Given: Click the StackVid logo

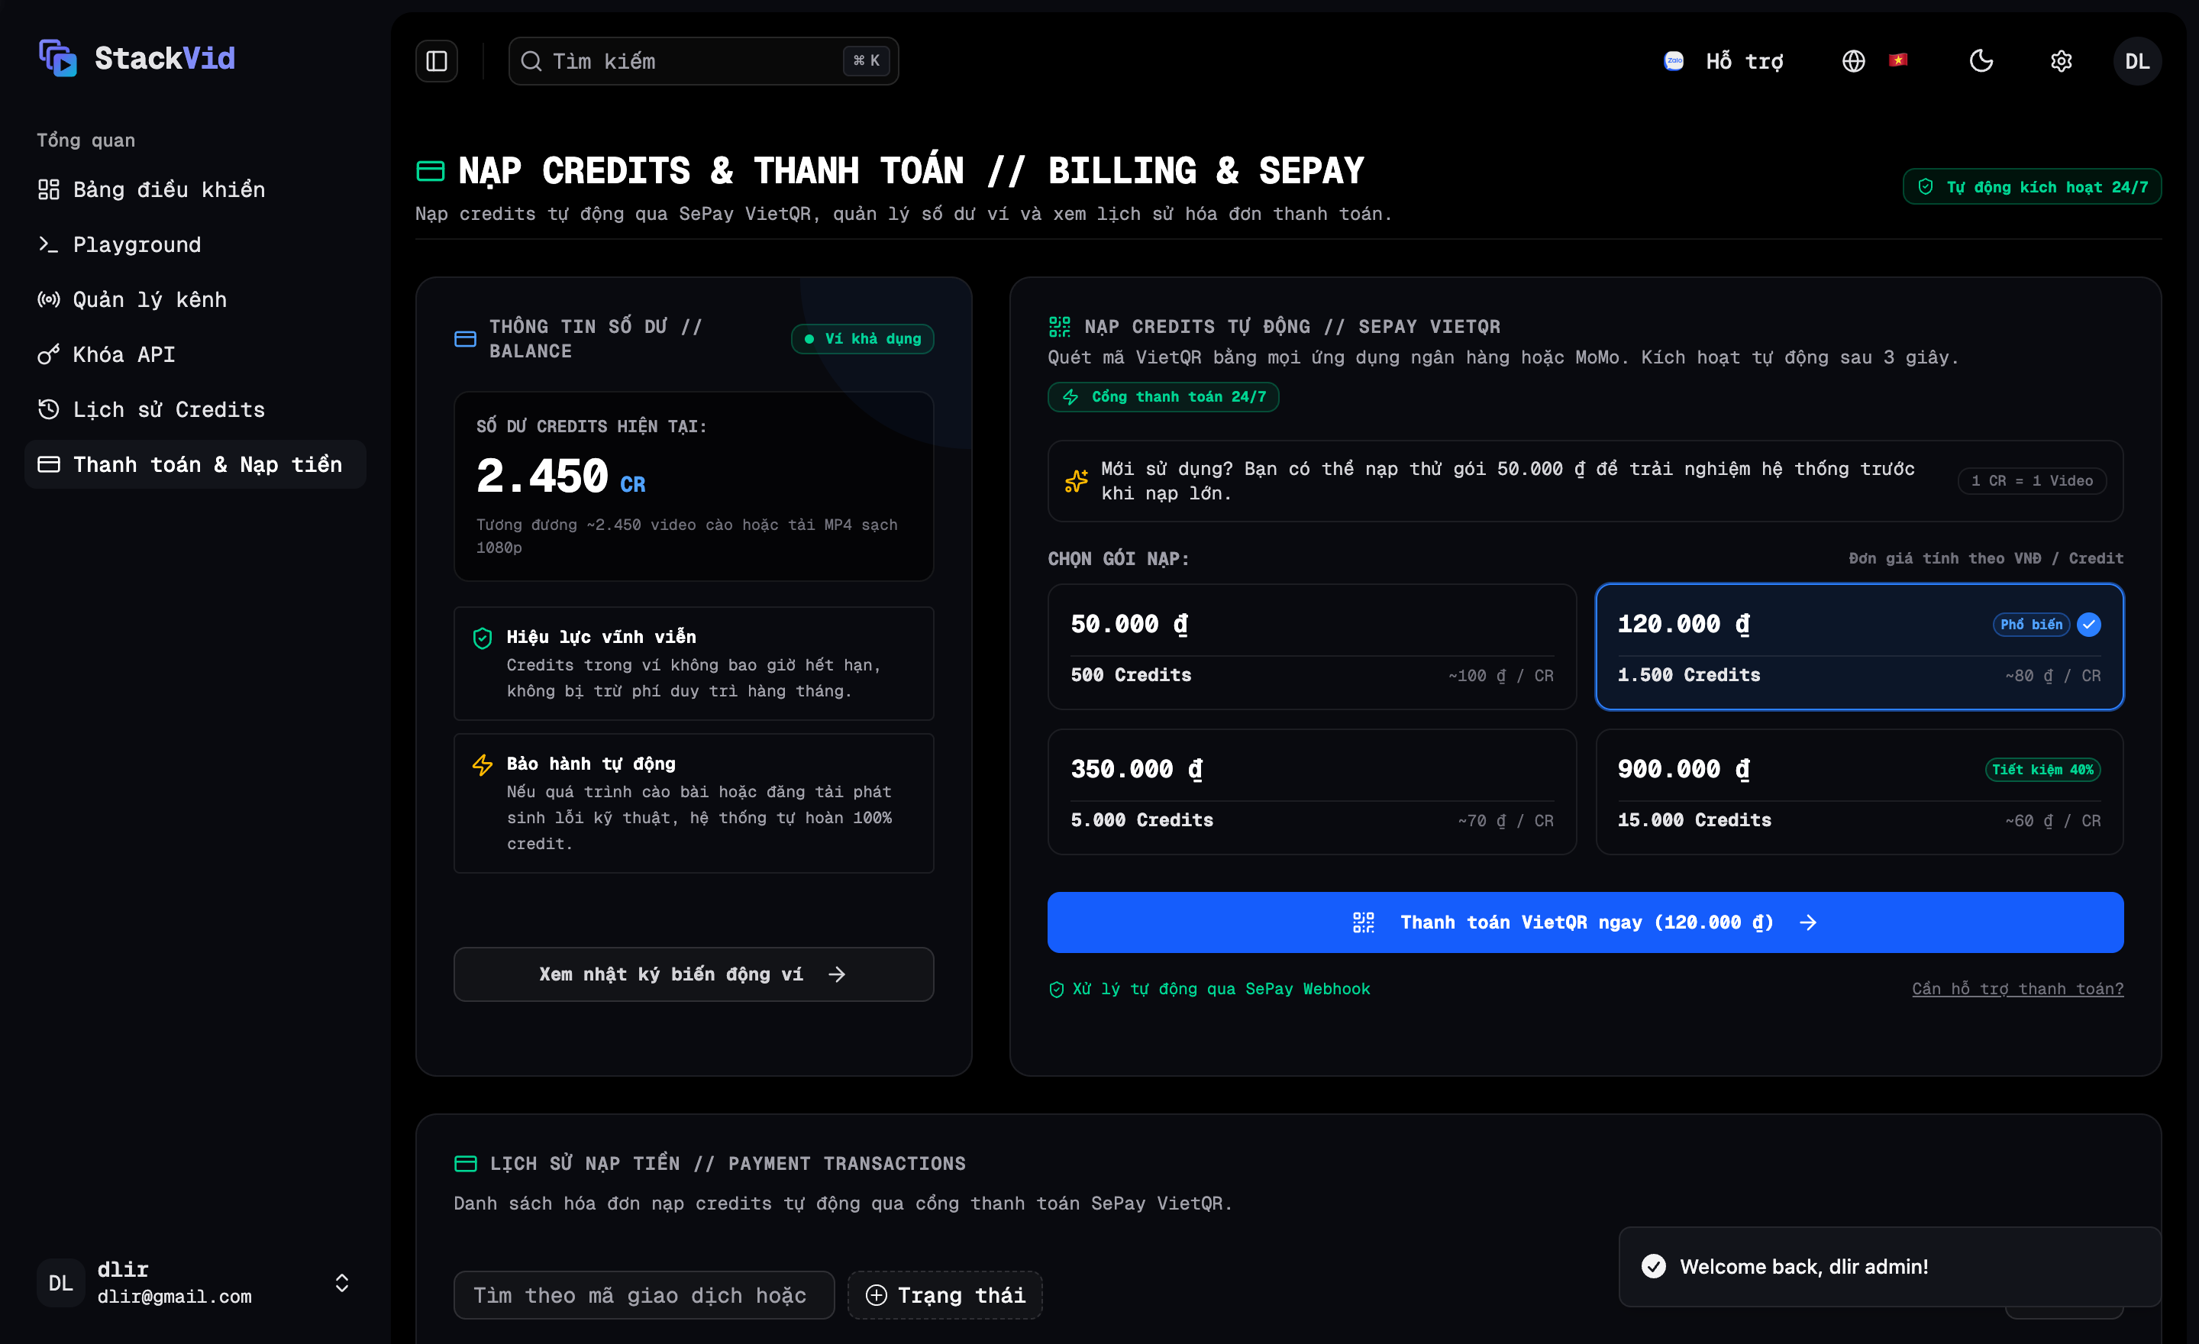Looking at the screenshot, I should 137,58.
